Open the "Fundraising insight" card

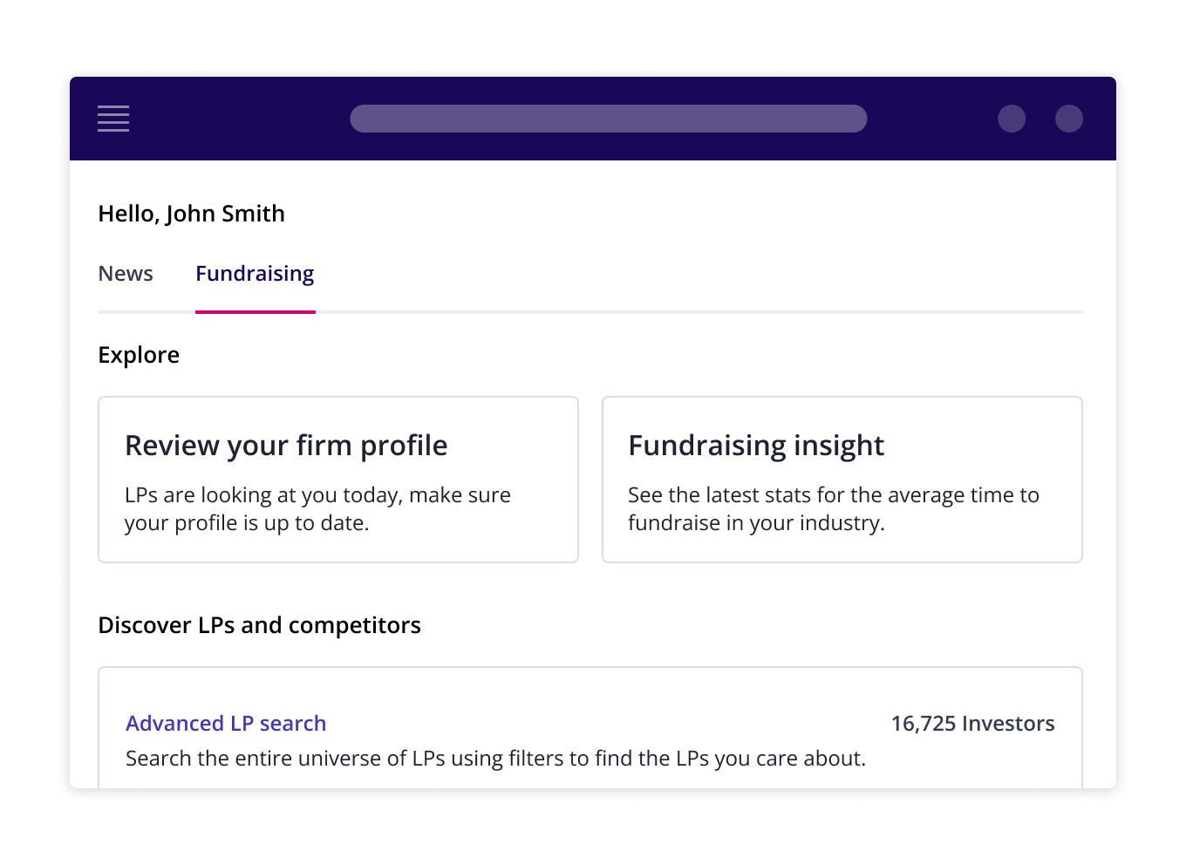pyautogui.click(x=842, y=480)
